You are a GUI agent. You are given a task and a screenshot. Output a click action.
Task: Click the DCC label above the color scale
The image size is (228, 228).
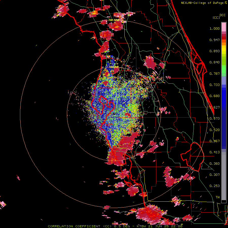[x=223, y=15]
